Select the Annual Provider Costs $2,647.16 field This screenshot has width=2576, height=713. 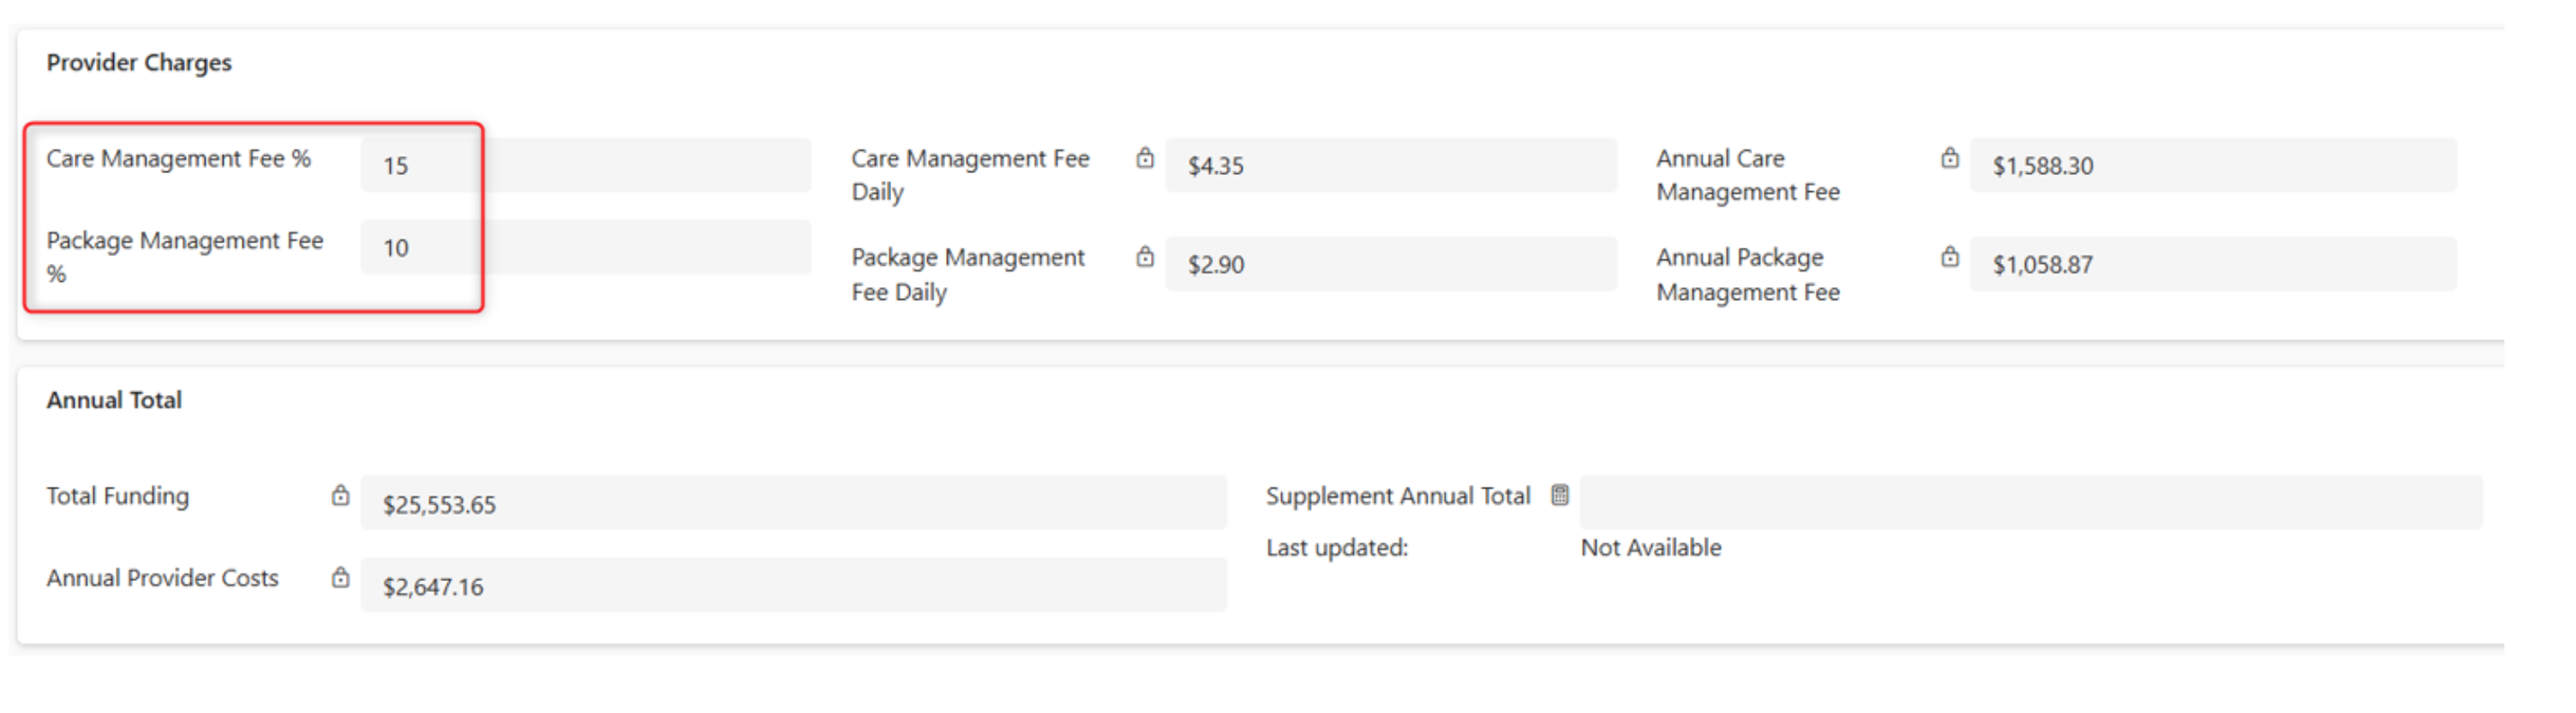point(793,585)
